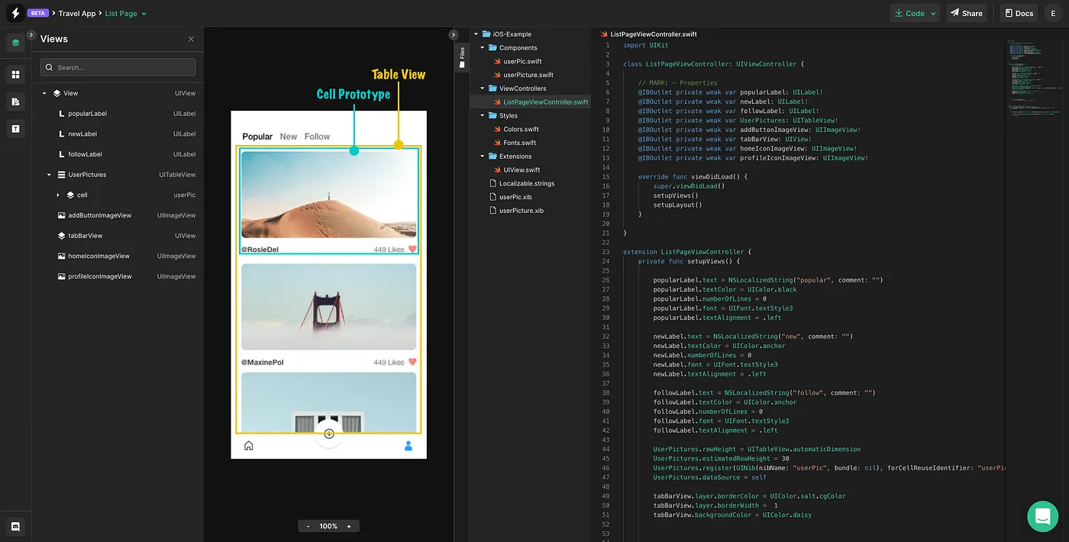Click the profile icon in preview tab bar
Screen dimensions: 1069x542
coord(409,446)
